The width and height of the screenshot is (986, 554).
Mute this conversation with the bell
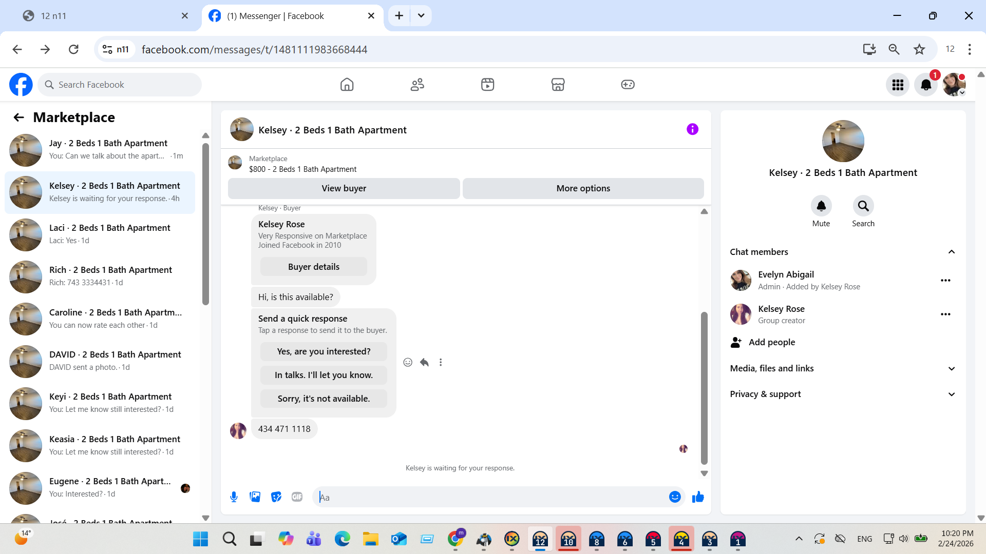(x=821, y=206)
